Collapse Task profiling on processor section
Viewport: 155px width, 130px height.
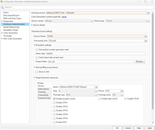coord(34,67)
